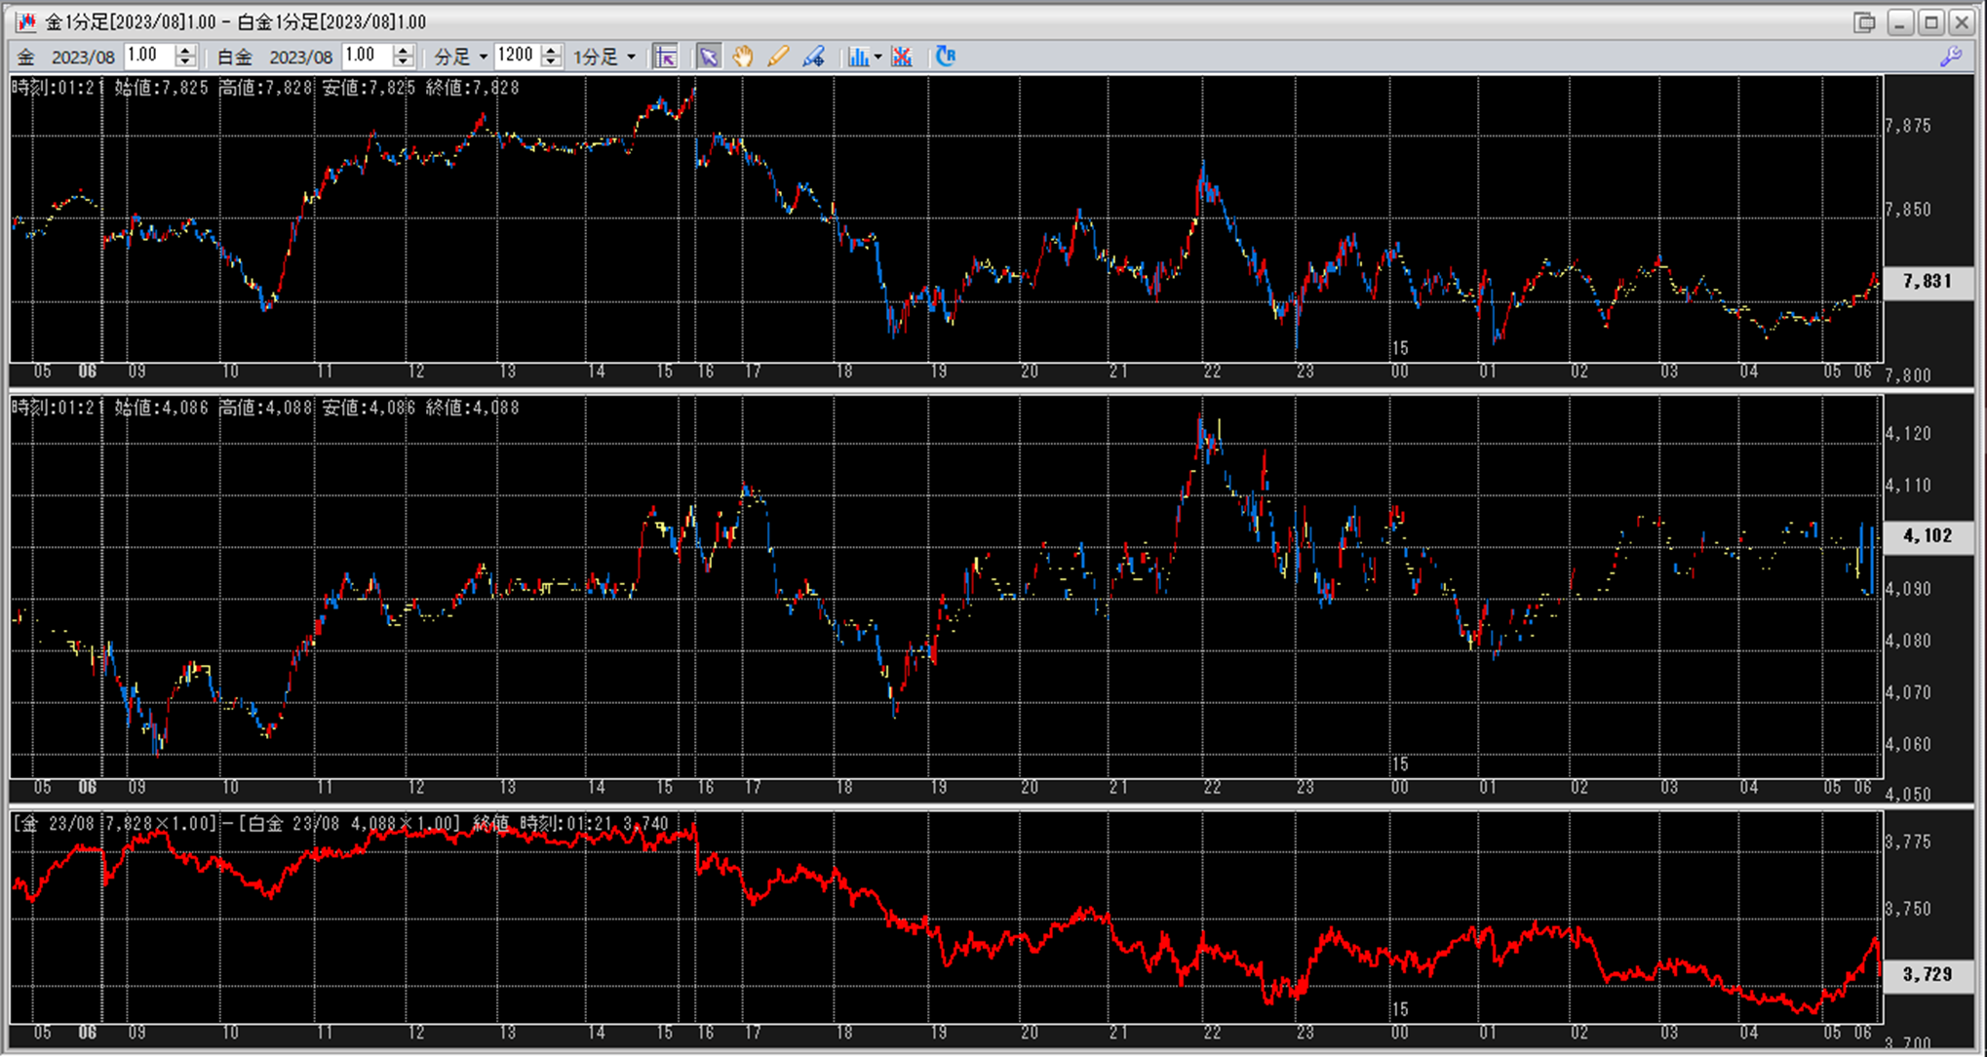Click the 金 2023/08 contract label
The width and height of the screenshot is (1987, 1057).
[x=83, y=57]
